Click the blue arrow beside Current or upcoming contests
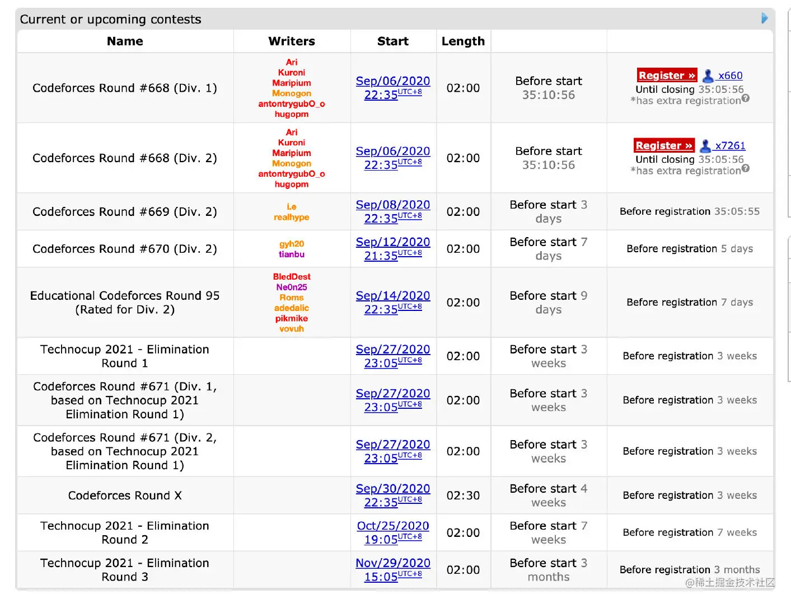The height and width of the screenshot is (604, 791). 765,18
